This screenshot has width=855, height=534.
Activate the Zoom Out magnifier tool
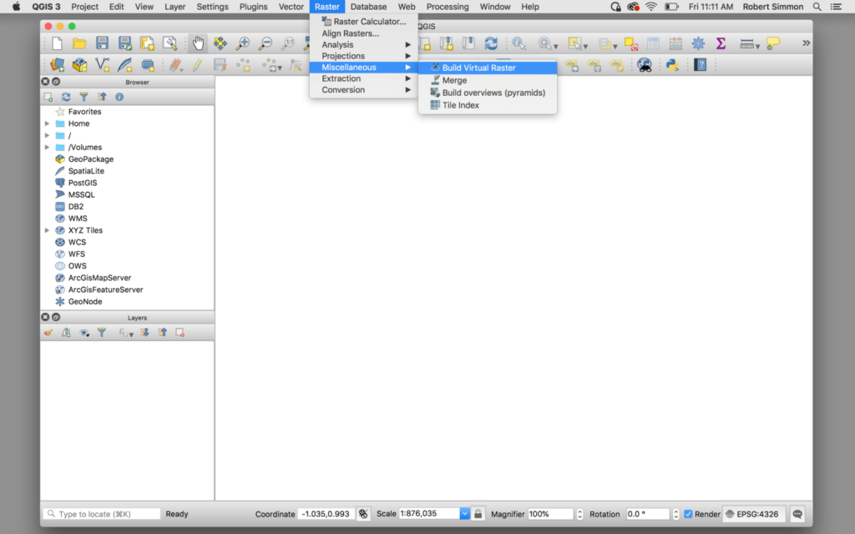(x=266, y=43)
